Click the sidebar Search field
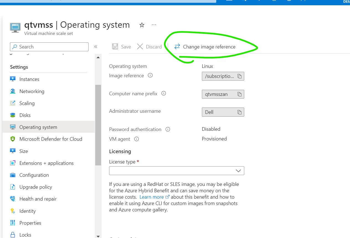This screenshot has width=350, height=238. (x=49, y=47)
